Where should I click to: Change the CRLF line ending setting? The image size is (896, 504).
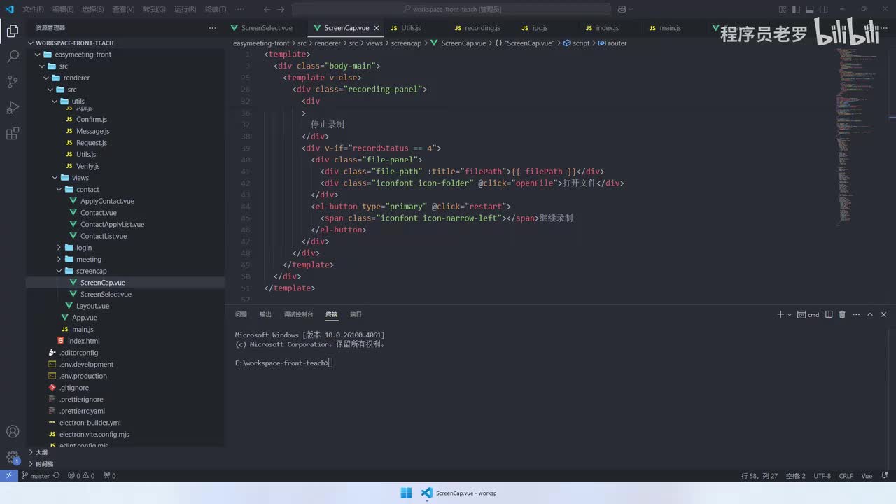[x=846, y=476]
